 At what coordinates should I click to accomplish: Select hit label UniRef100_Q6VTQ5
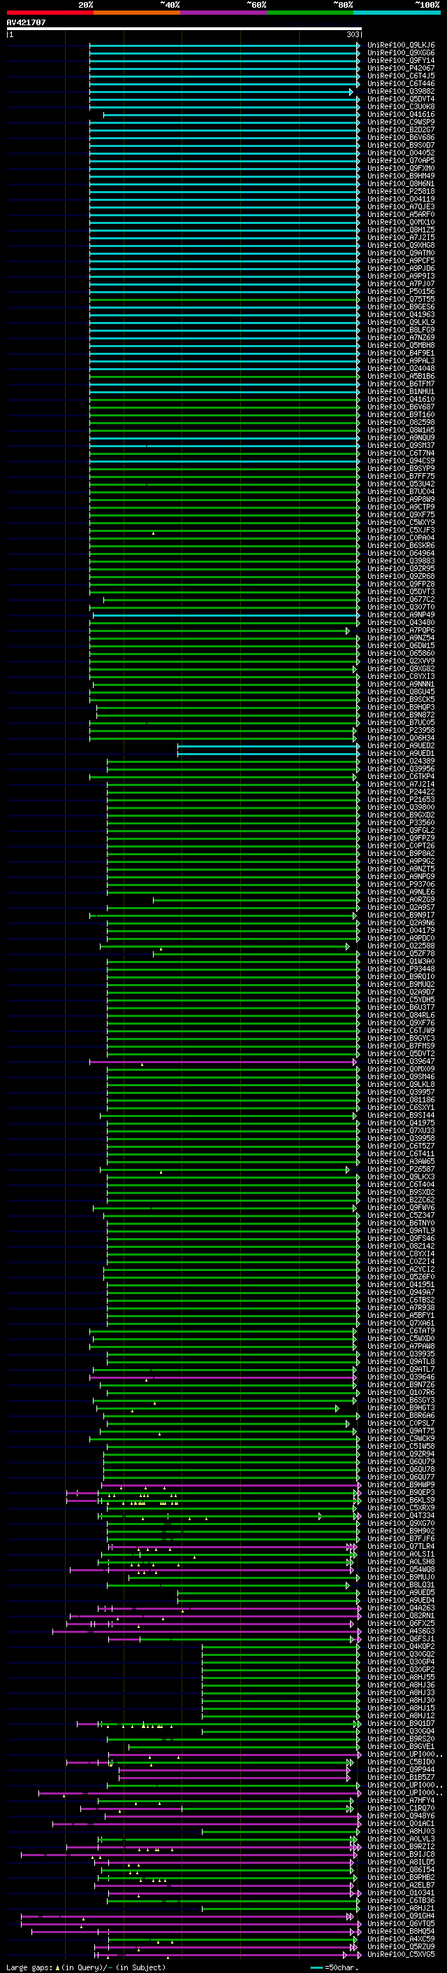[401, 1923]
